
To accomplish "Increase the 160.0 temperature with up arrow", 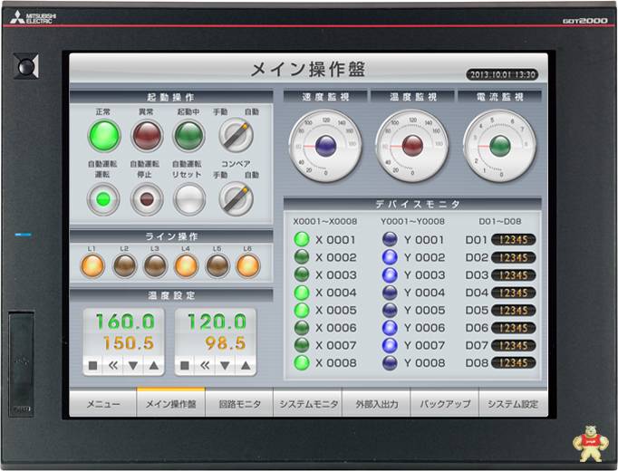I will pyautogui.click(x=154, y=366).
